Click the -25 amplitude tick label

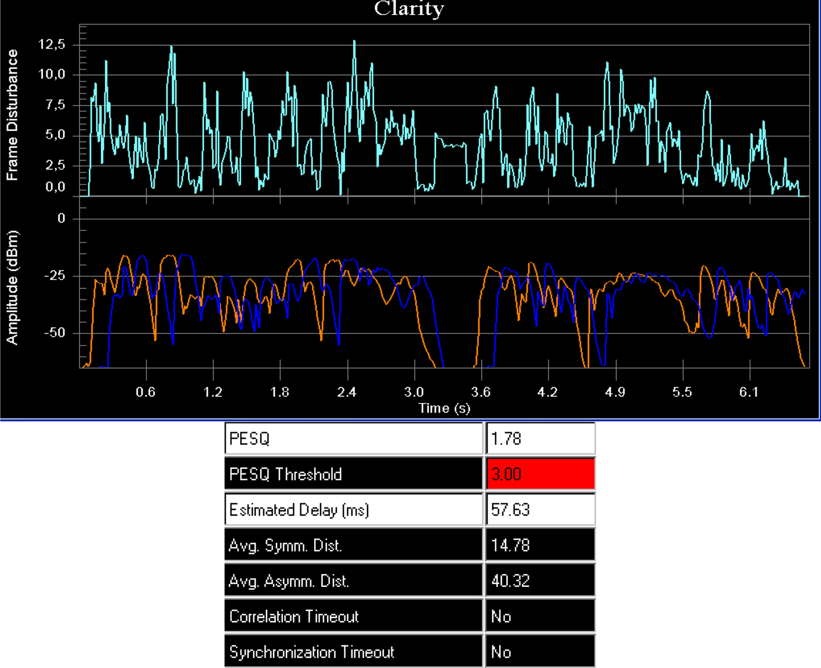55,276
